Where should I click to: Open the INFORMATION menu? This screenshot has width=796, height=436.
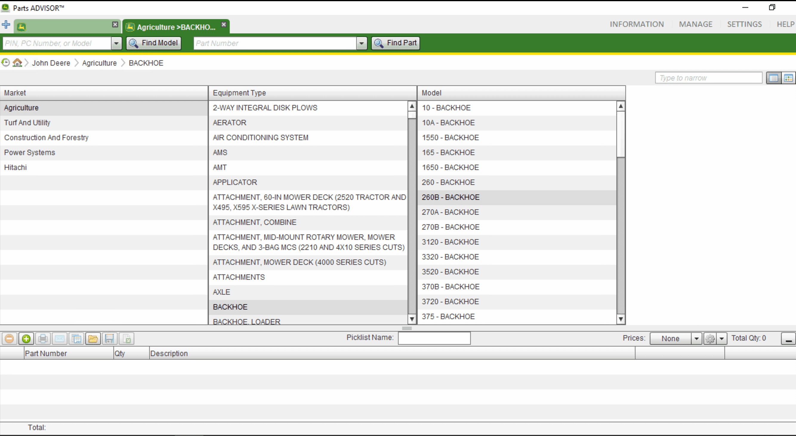pos(637,24)
